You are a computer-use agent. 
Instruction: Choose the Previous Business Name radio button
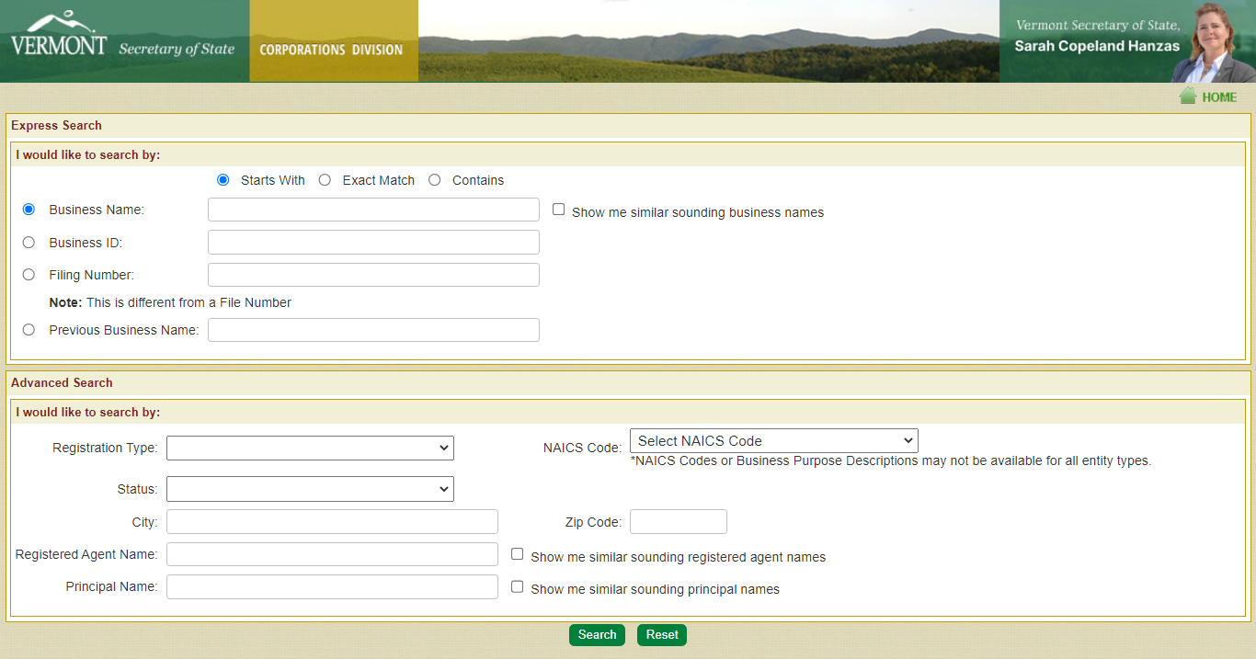29,330
